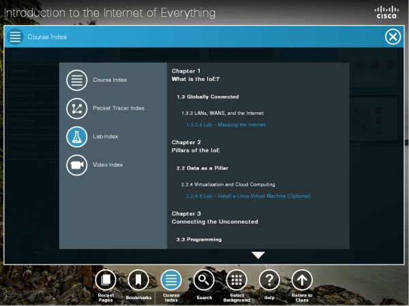Viewport: 409px width, 306px height.
Task: Open 1.3.3.4 Lab - Mapping the Internet
Action: tap(226, 125)
